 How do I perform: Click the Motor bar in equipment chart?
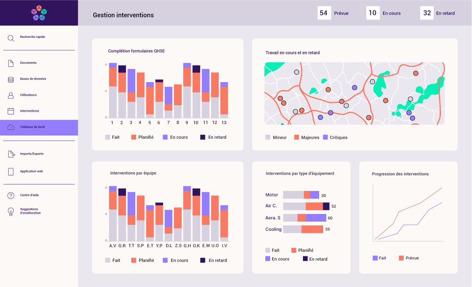[301, 195]
